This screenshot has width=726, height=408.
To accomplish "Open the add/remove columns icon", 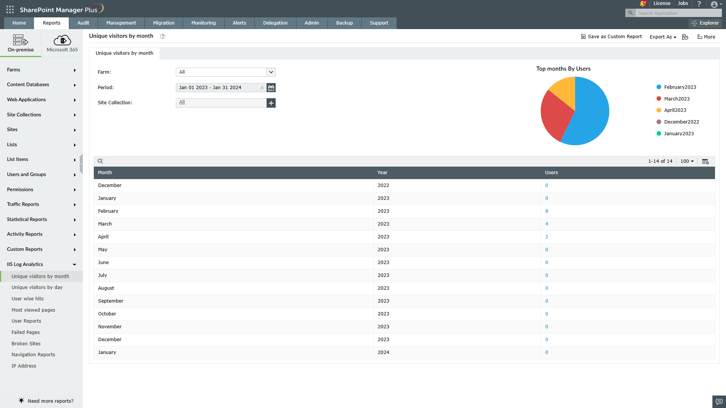I will tap(705, 161).
